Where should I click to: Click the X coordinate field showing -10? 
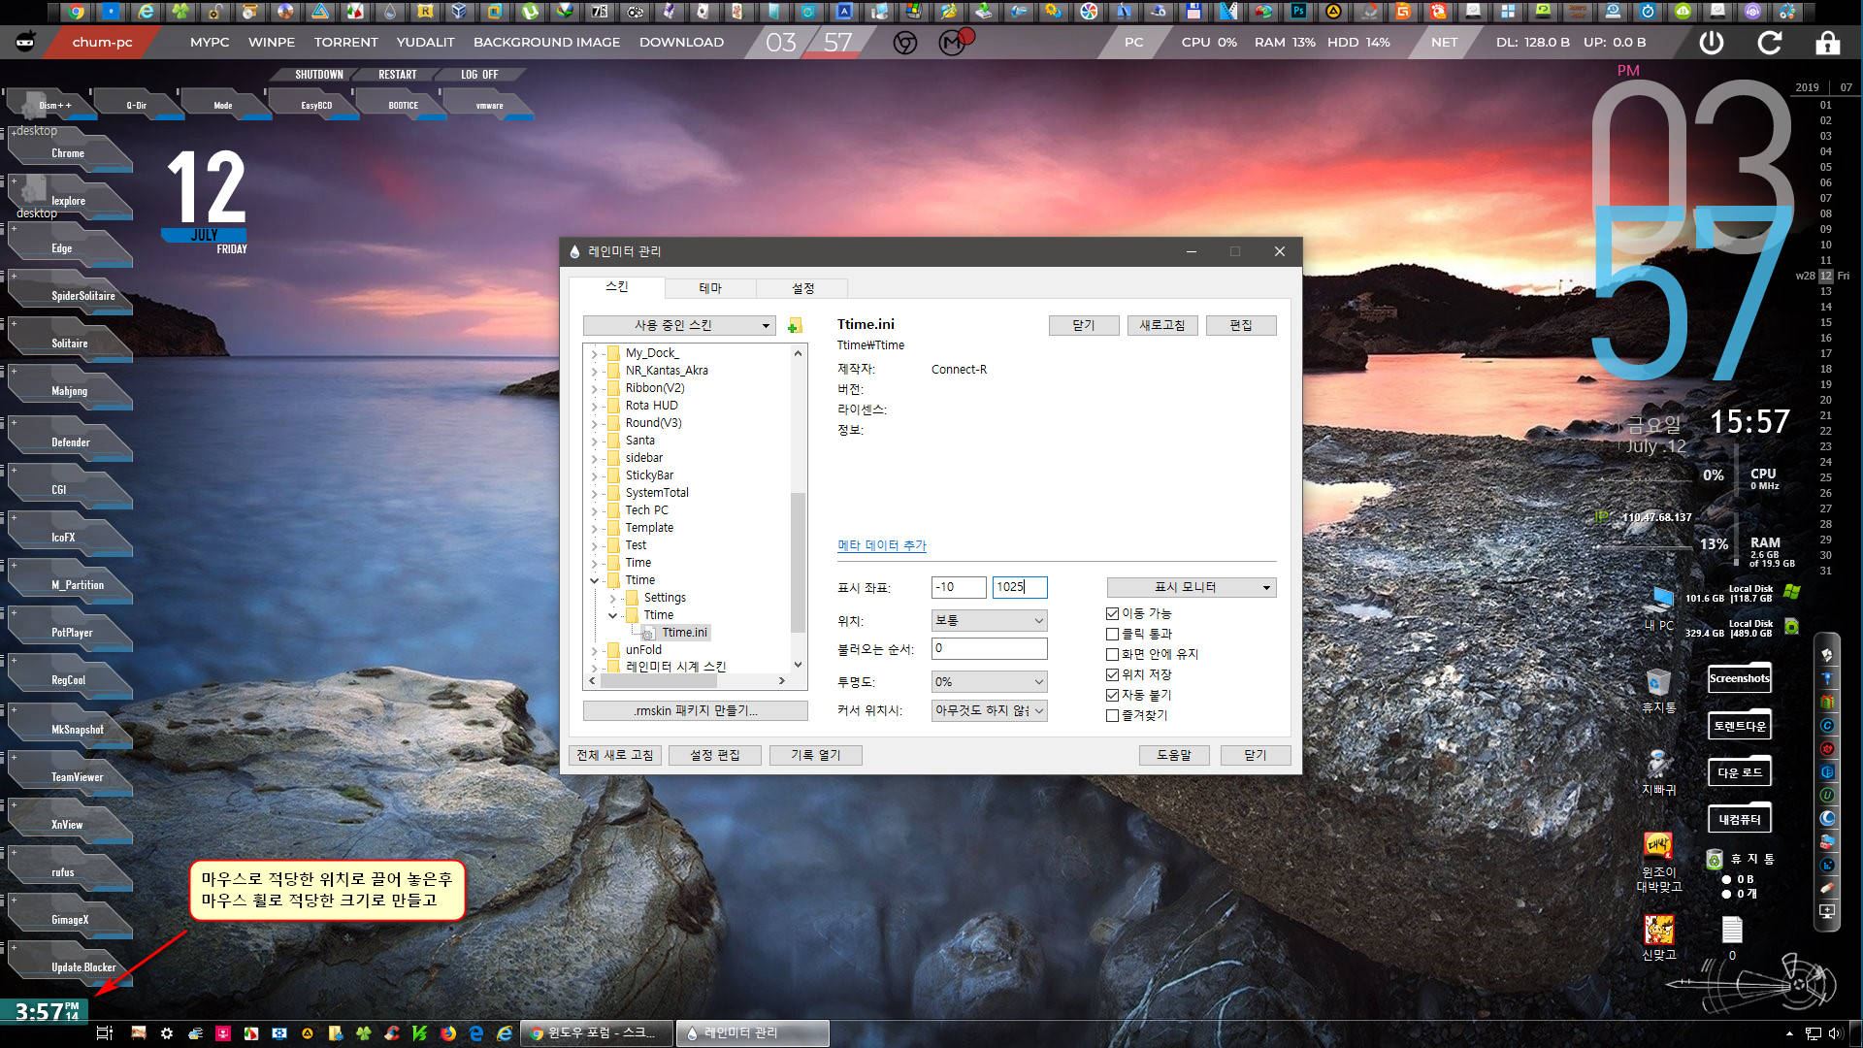tap(959, 587)
